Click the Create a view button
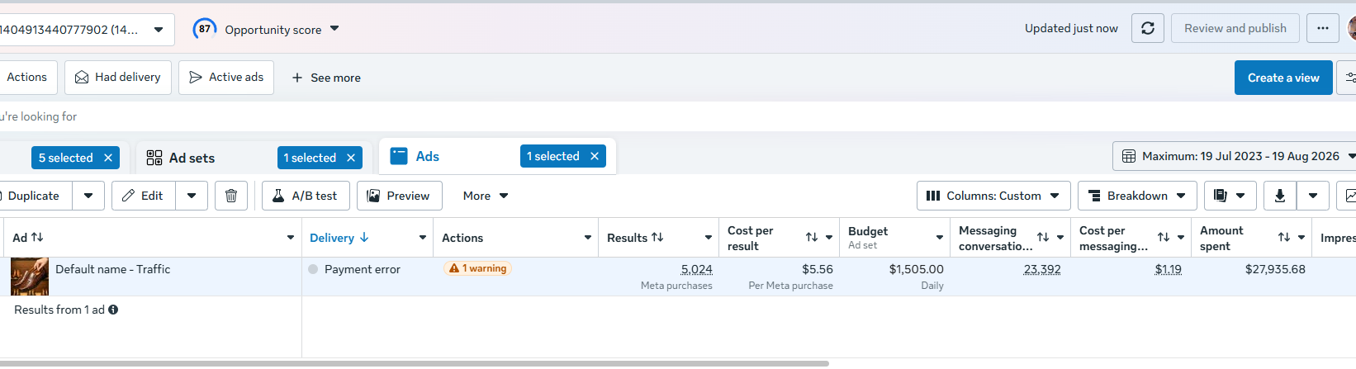The width and height of the screenshot is (1356, 369). (1283, 78)
